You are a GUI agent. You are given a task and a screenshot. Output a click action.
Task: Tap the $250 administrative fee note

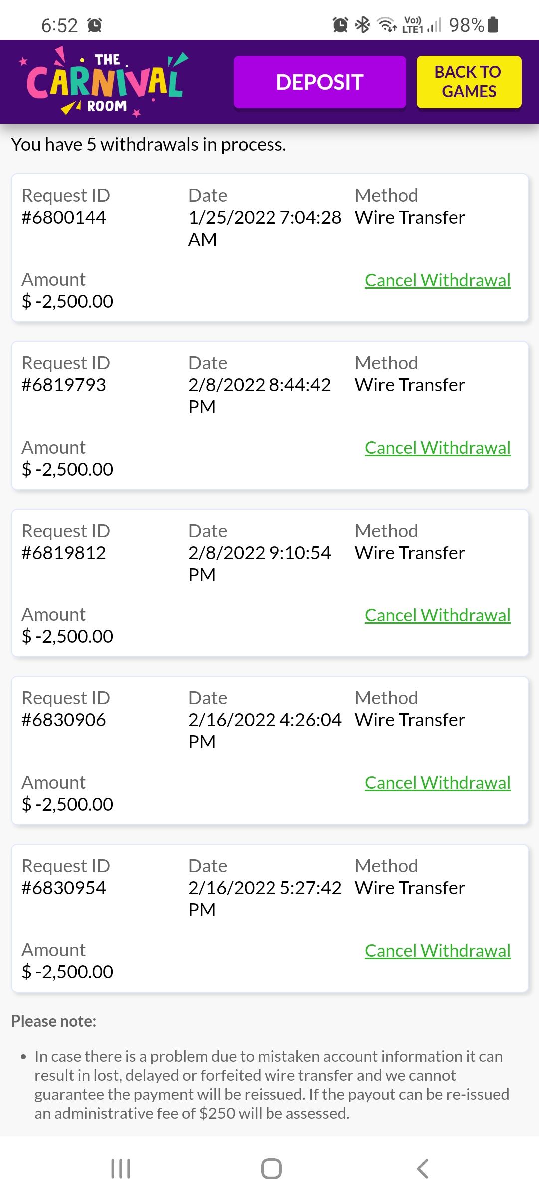271,1085
